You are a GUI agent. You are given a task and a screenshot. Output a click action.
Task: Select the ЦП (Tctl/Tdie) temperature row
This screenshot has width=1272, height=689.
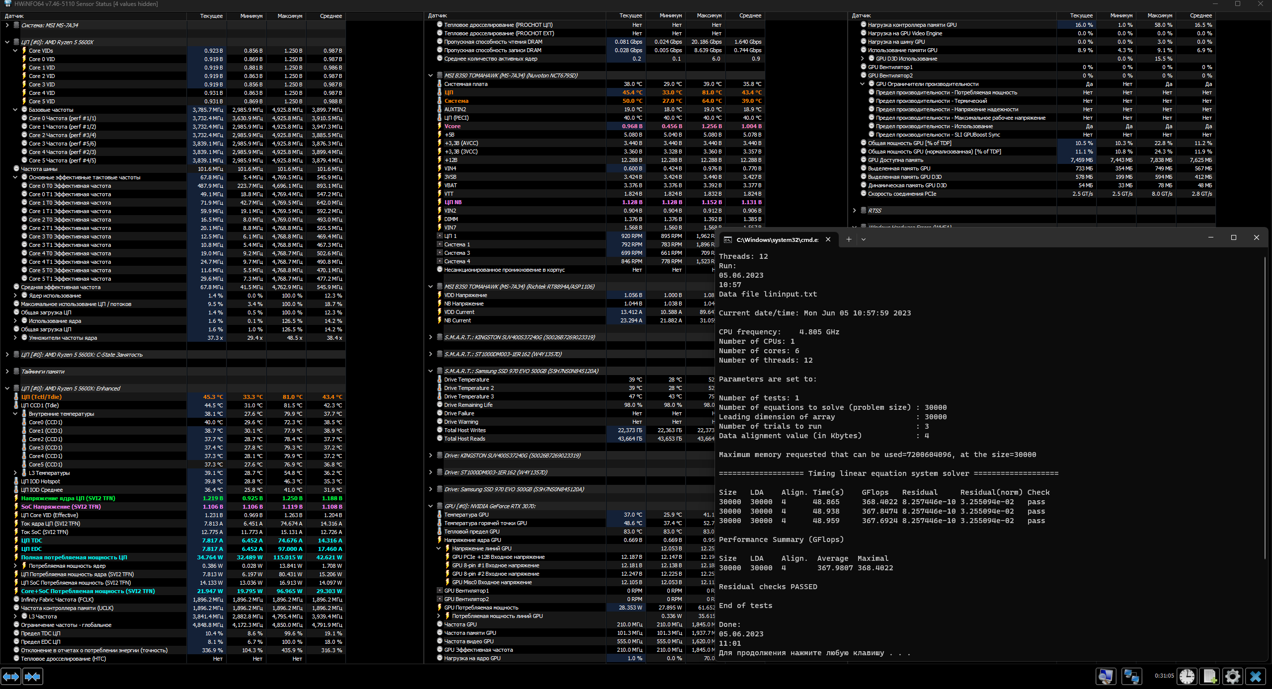coord(41,397)
